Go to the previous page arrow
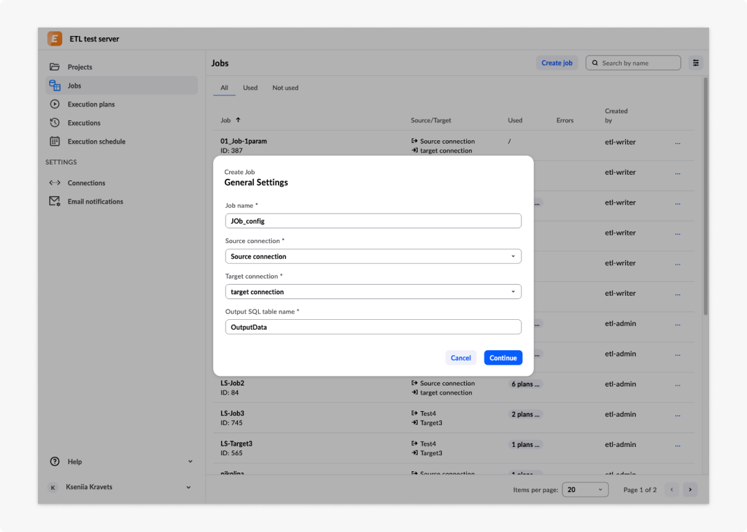The width and height of the screenshot is (747, 532). point(672,489)
